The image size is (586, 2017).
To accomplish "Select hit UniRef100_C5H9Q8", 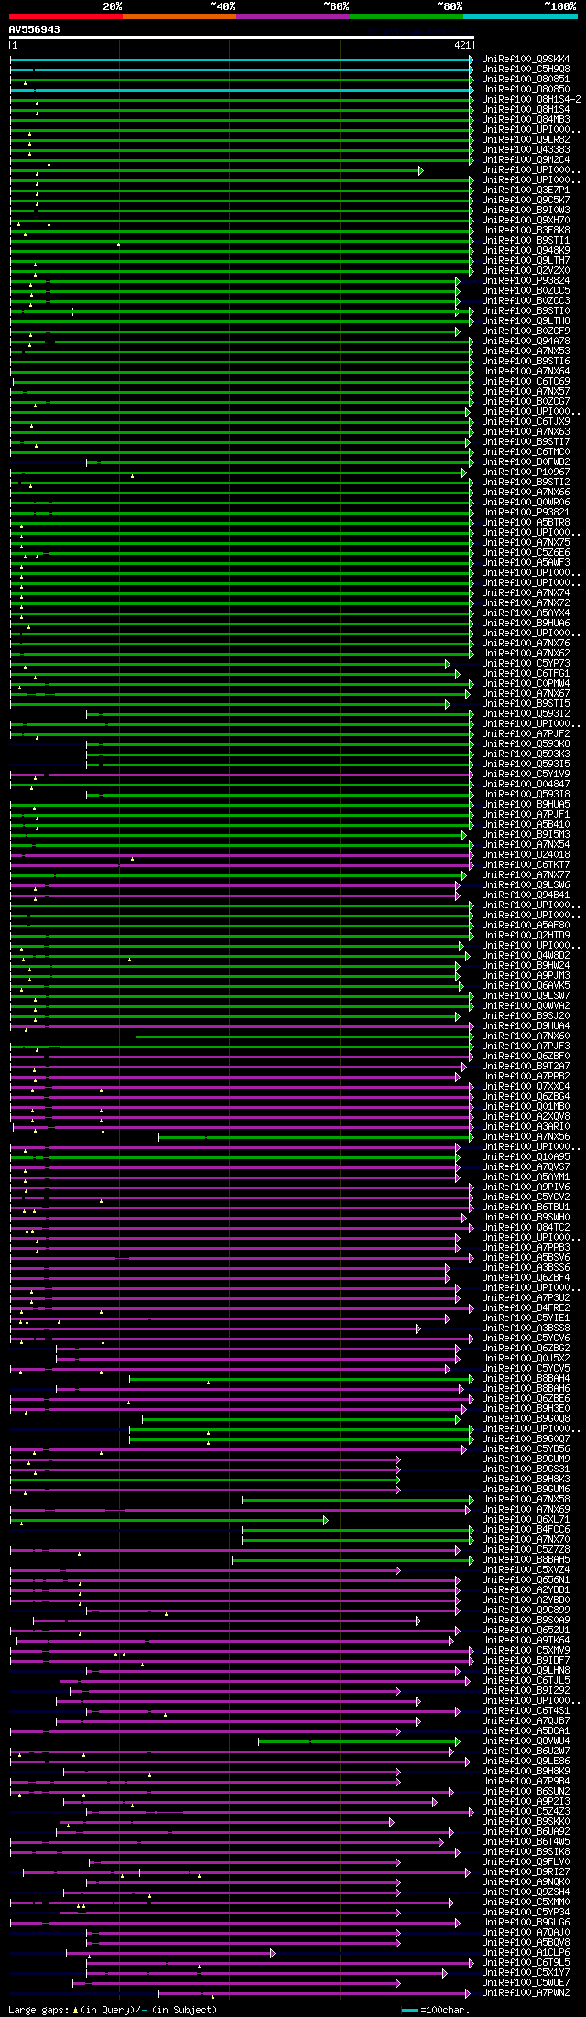I will [x=526, y=69].
